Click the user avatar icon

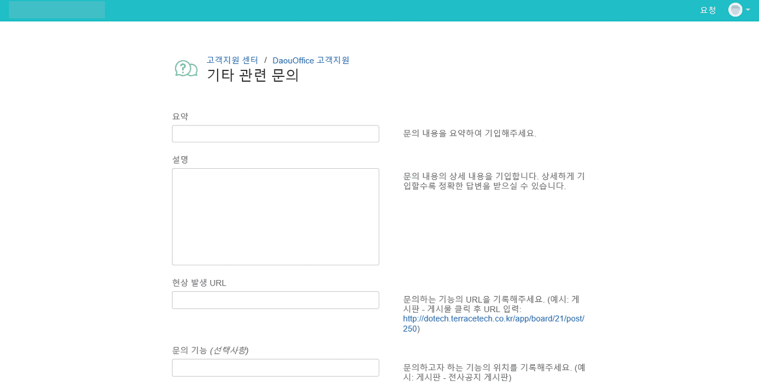coord(735,9)
